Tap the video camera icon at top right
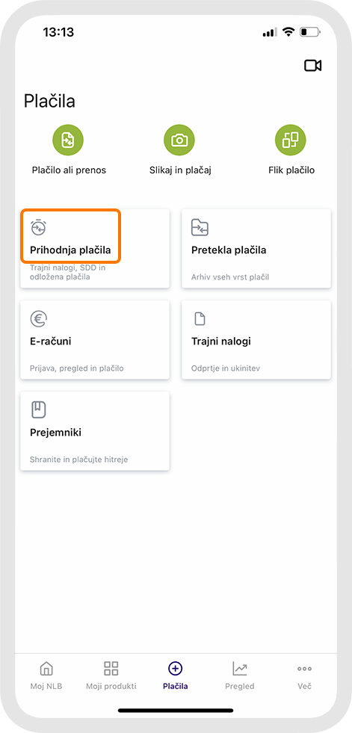352x733 pixels. click(x=312, y=66)
